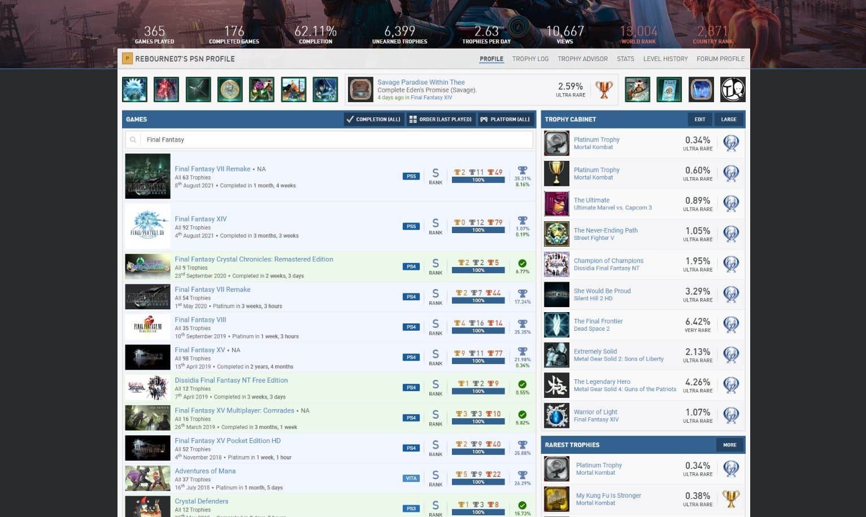Click the World Rank 13,004 stat
The image size is (866, 517).
point(638,34)
